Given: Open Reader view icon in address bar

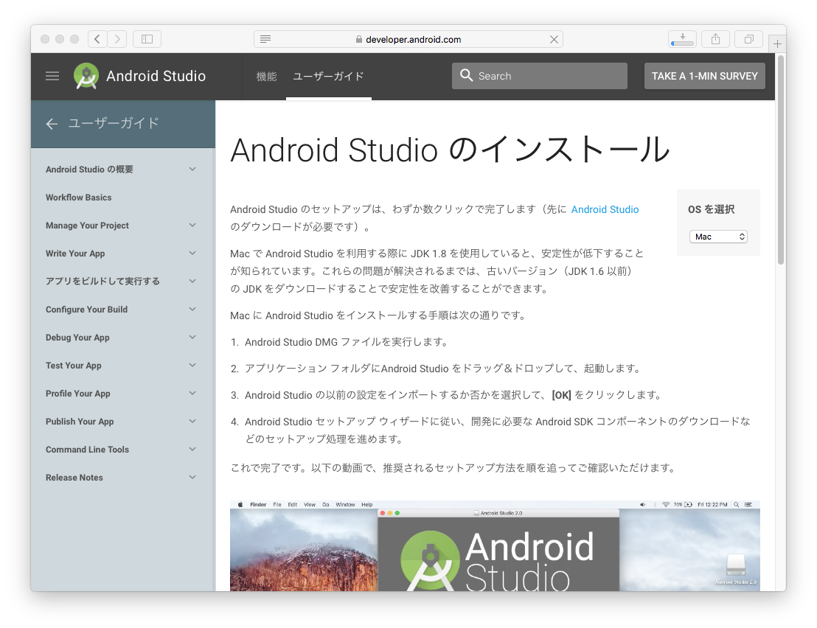Looking at the screenshot, I should coord(265,39).
